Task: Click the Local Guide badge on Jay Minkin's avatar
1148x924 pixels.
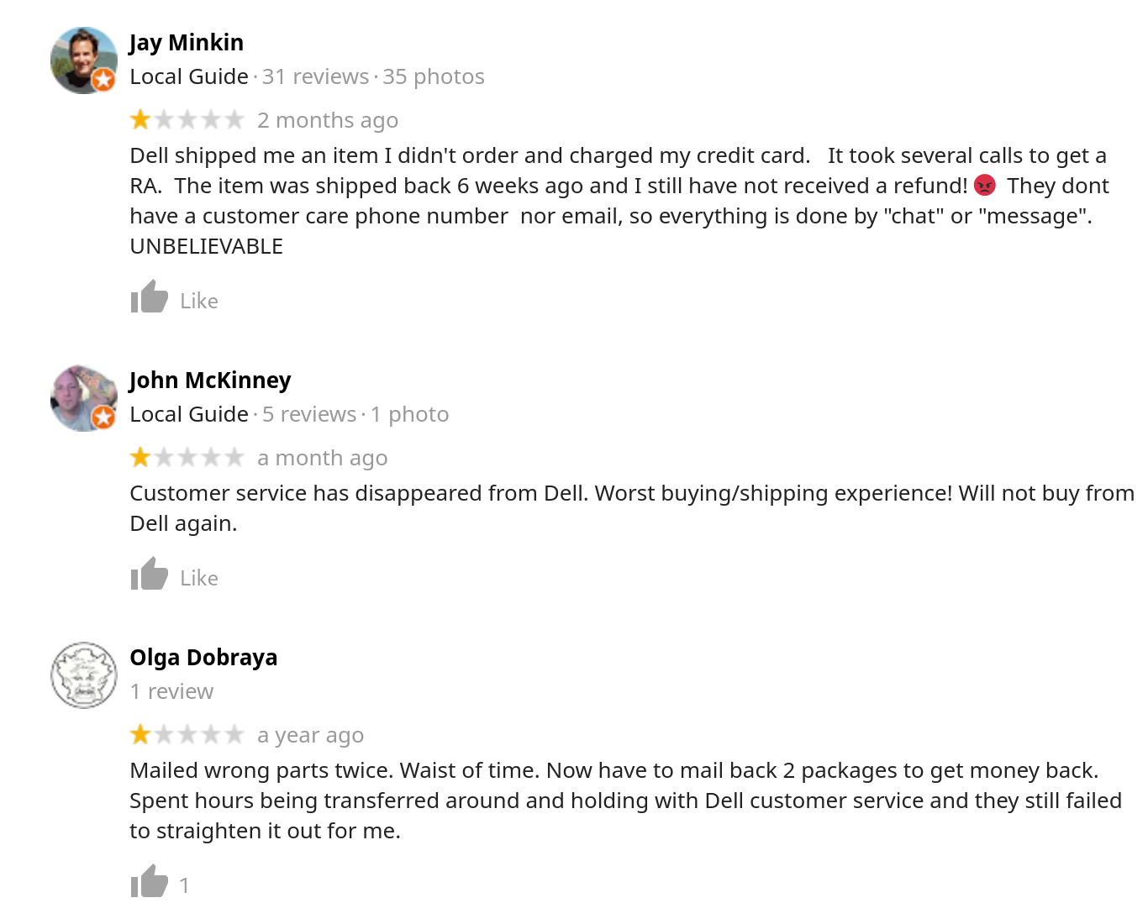Action: tap(103, 81)
